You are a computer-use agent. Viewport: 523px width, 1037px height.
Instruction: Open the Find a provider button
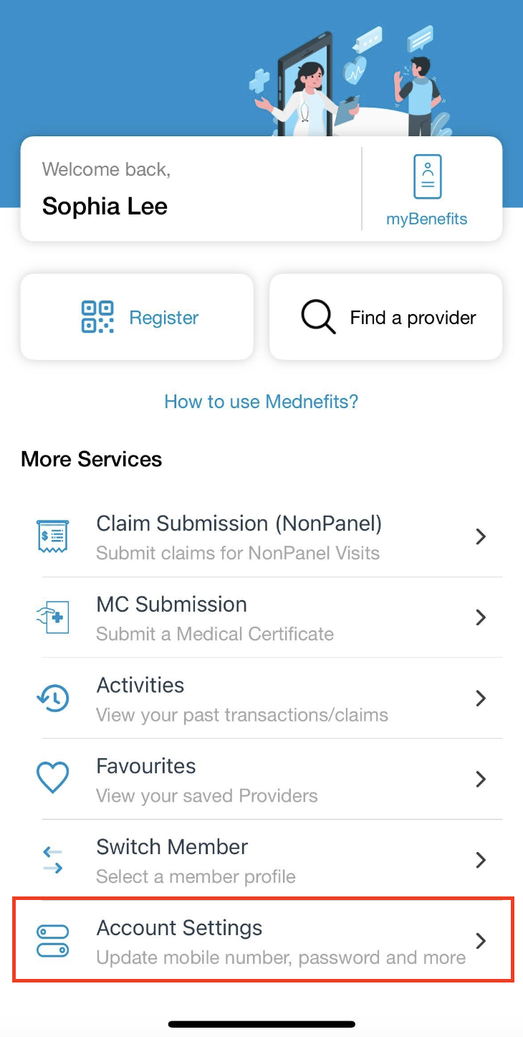coord(386,317)
